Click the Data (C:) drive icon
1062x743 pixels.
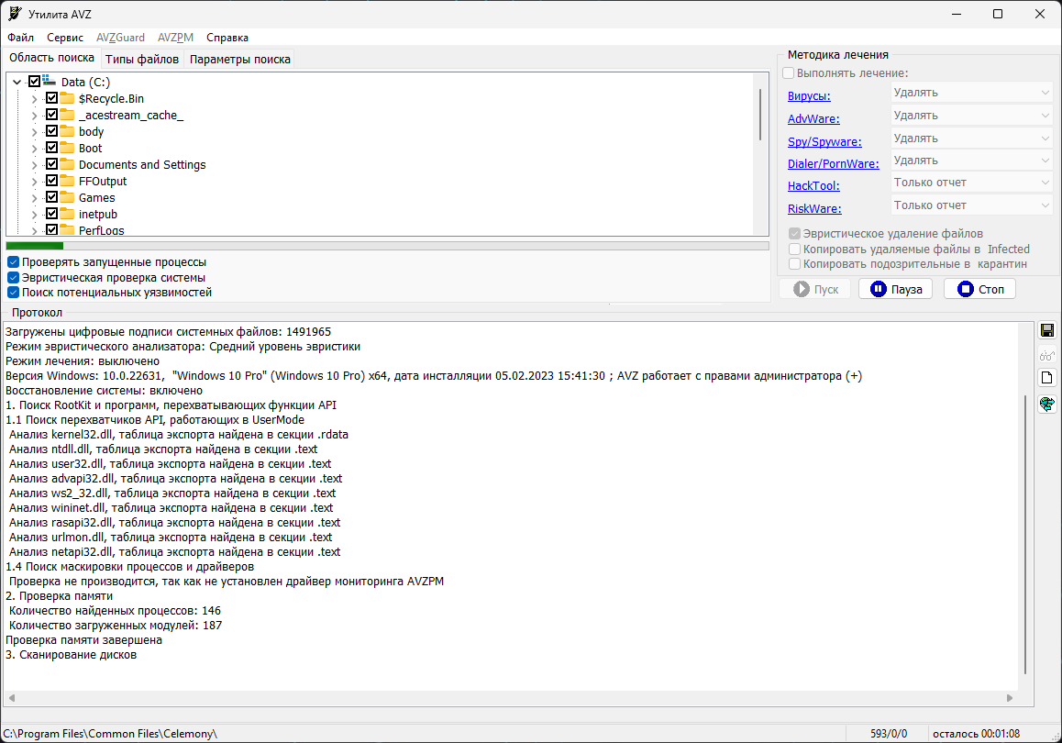(49, 82)
